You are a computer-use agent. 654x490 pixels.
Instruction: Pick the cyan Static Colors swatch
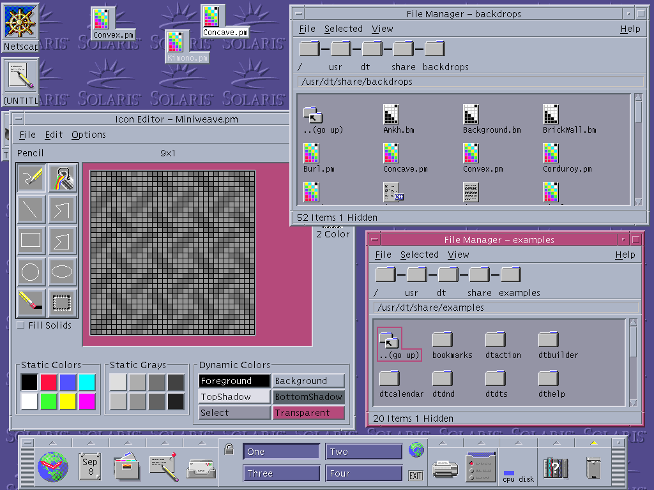tap(87, 382)
